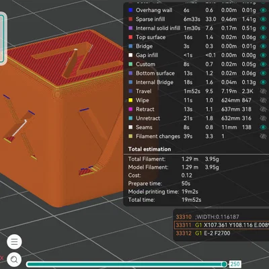Image resolution: width=269 pixels, height=269 pixels.
Task: Click the Sparse infill color swatch
Action: [x=130, y=19]
